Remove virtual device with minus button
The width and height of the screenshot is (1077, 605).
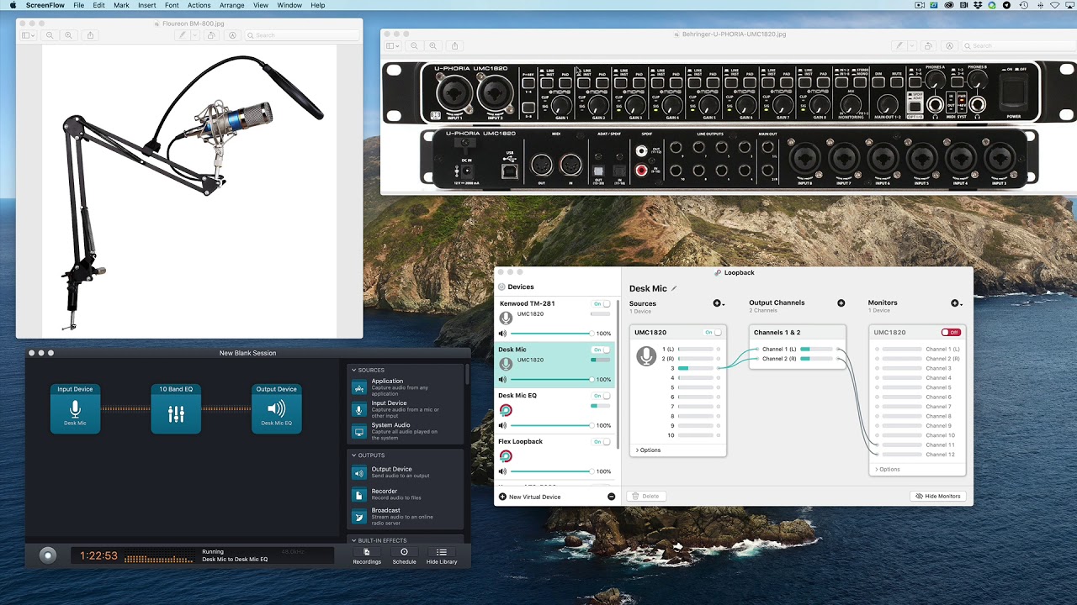pyautogui.click(x=611, y=497)
